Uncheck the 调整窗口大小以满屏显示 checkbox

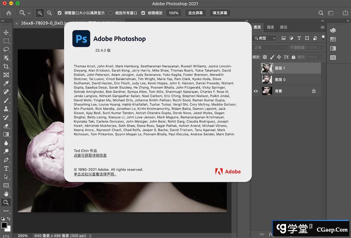click(x=59, y=13)
